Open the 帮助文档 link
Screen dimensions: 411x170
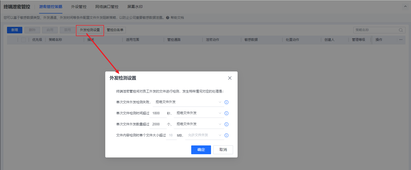click(177, 18)
